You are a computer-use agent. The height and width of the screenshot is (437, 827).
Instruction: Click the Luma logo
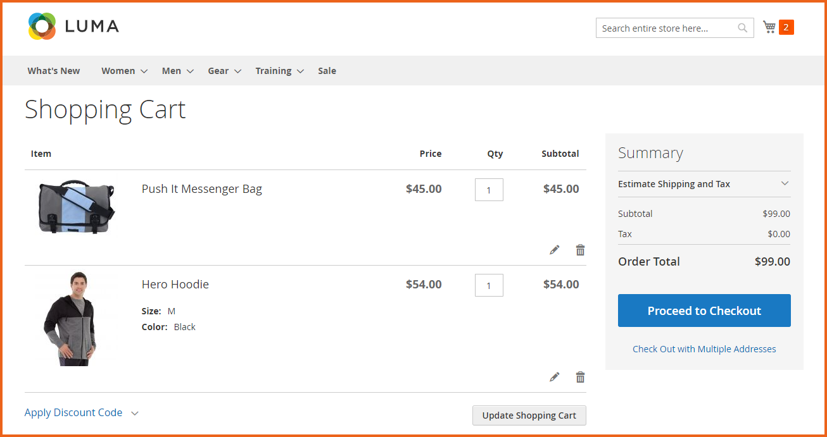(x=72, y=26)
